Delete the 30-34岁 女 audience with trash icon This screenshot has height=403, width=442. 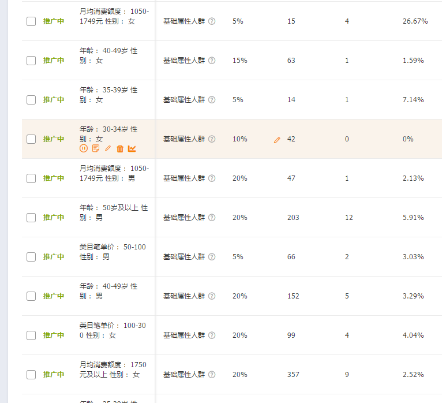pos(120,148)
